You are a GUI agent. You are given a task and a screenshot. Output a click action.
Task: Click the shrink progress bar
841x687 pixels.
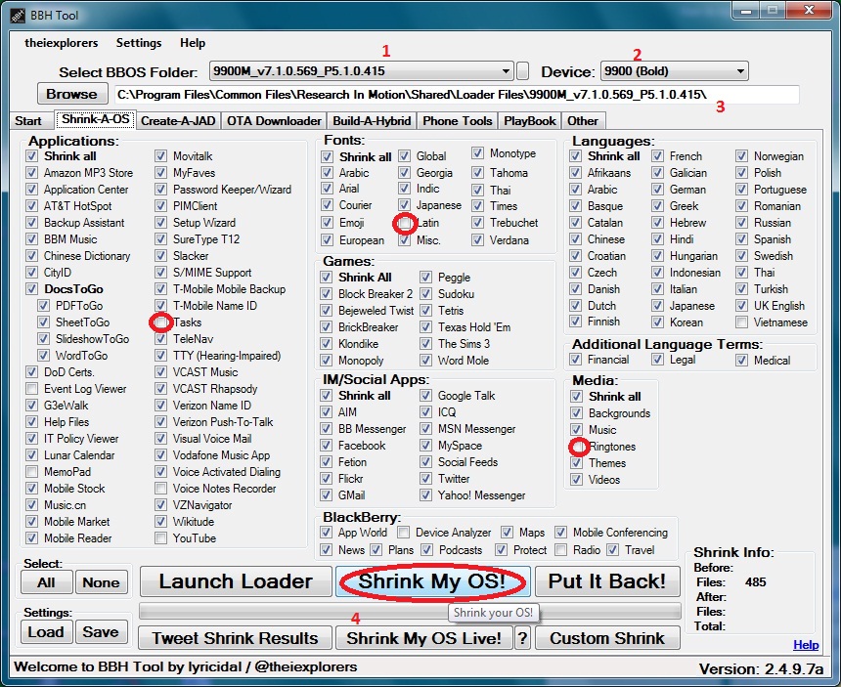[x=410, y=611]
